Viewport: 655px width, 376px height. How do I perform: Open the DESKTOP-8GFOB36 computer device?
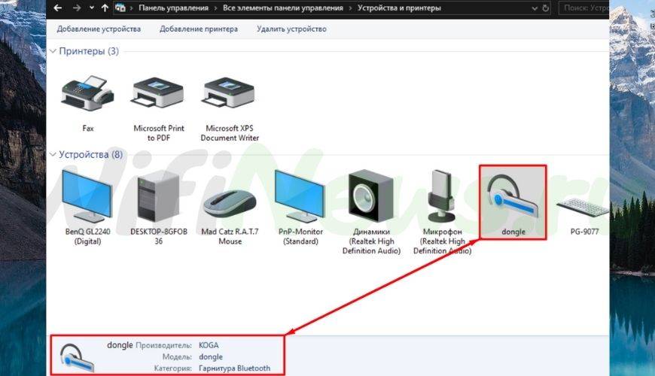point(158,196)
